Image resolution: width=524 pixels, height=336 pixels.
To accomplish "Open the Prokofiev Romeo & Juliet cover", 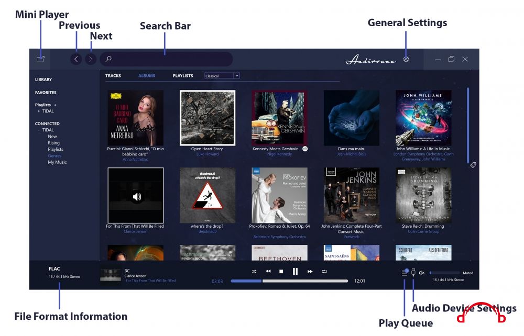I will tap(279, 195).
